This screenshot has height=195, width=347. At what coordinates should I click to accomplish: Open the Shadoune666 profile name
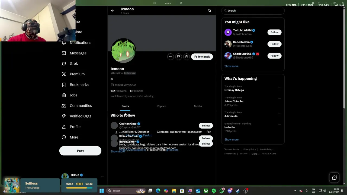pos(242,54)
